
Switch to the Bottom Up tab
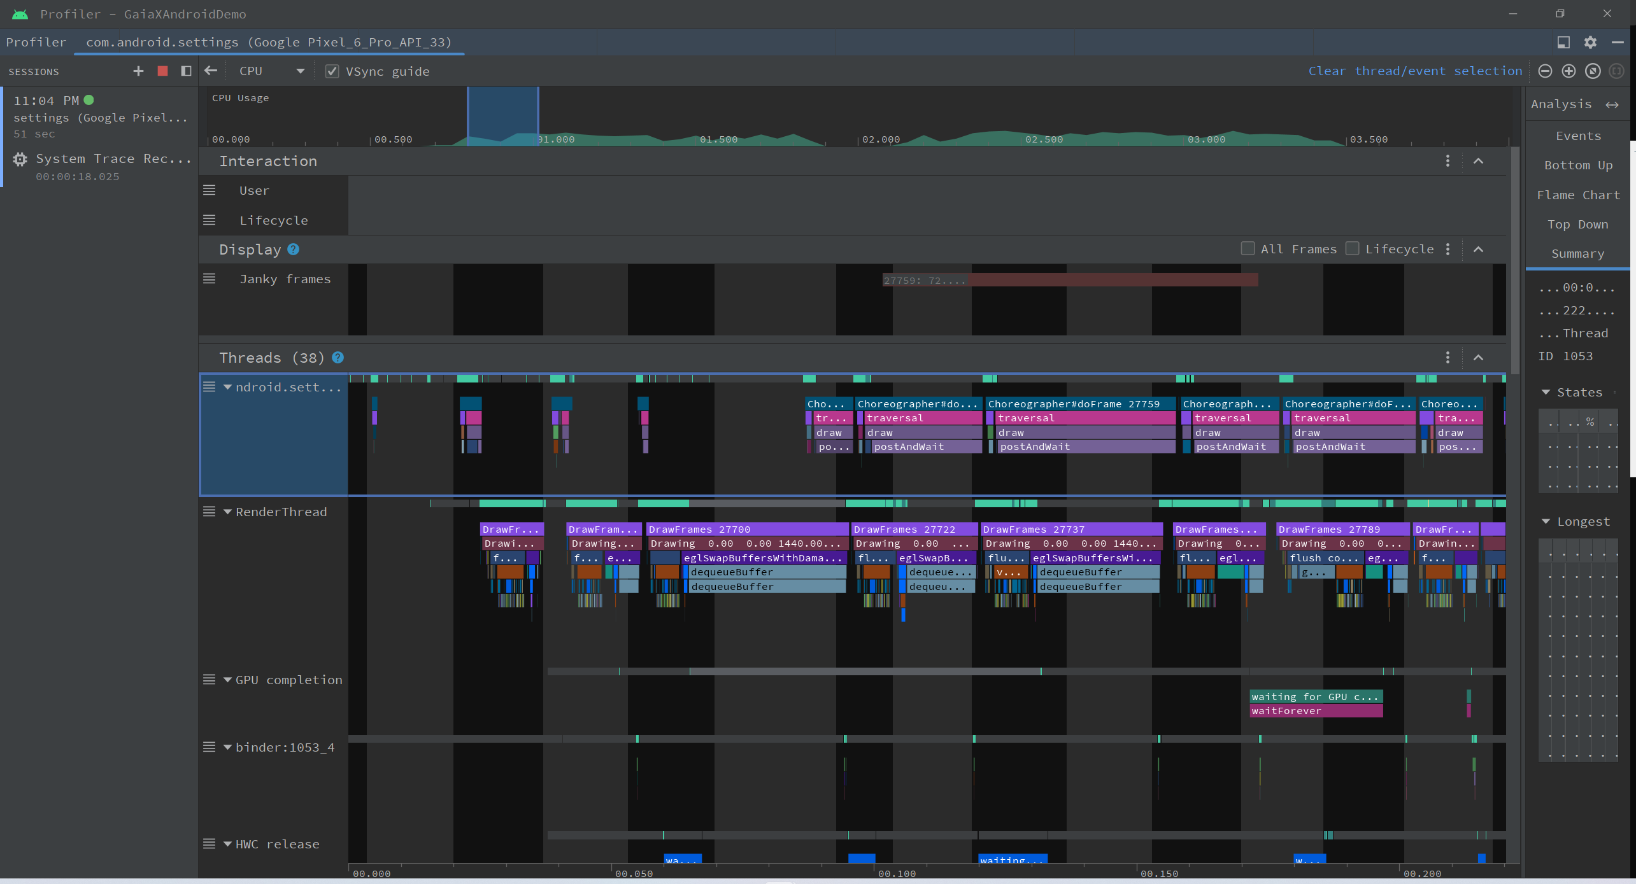(1578, 165)
